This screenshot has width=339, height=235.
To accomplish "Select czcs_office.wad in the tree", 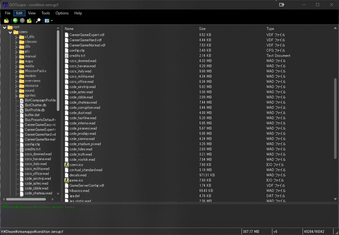I will tap(37, 174).
